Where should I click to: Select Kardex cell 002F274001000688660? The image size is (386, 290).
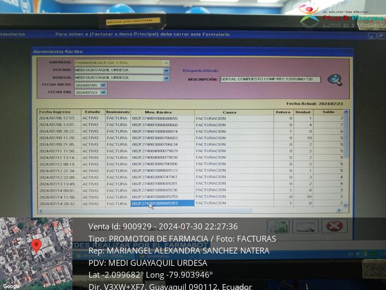coord(162,125)
